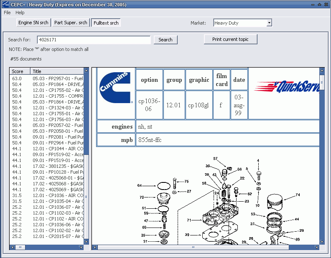
Task: Toggle the Fulltext srch mode
Action: point(106,23)
